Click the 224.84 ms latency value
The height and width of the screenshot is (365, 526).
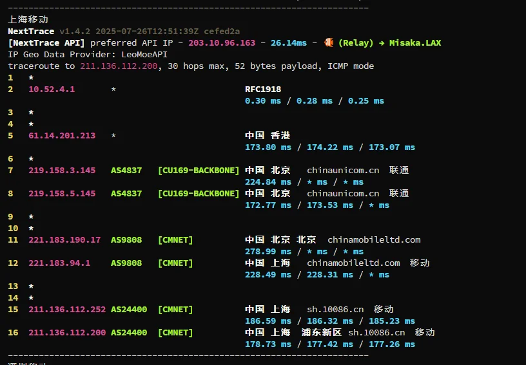pos(268,182)
